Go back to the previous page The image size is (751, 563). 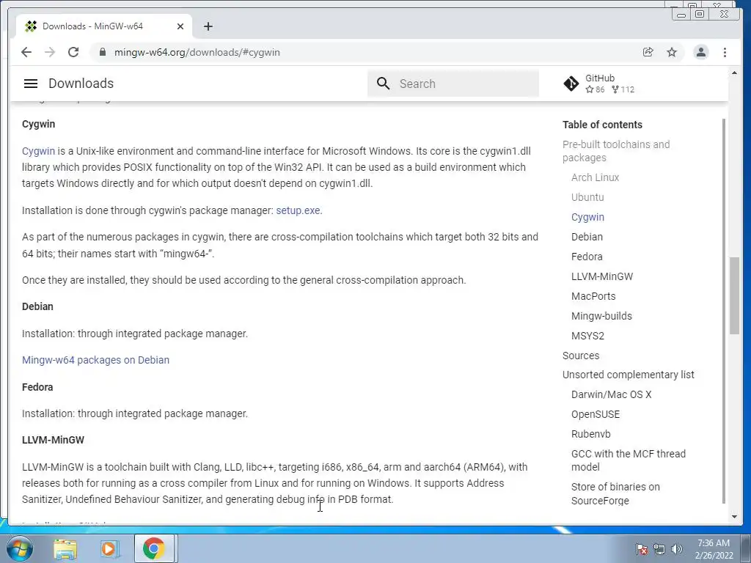26,52
